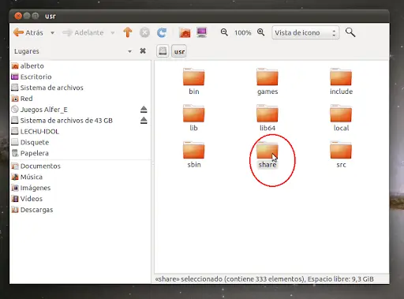
Task: Open the Adelante history dropdown arrow
Action: pos(113,33)
